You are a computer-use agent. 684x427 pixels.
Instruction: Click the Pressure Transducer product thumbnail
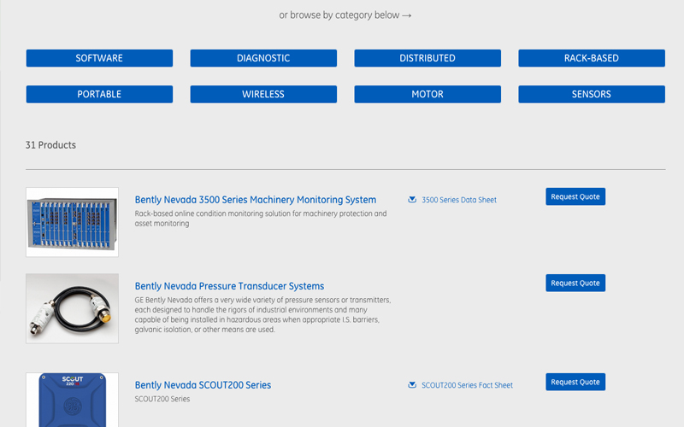point(72,308)
